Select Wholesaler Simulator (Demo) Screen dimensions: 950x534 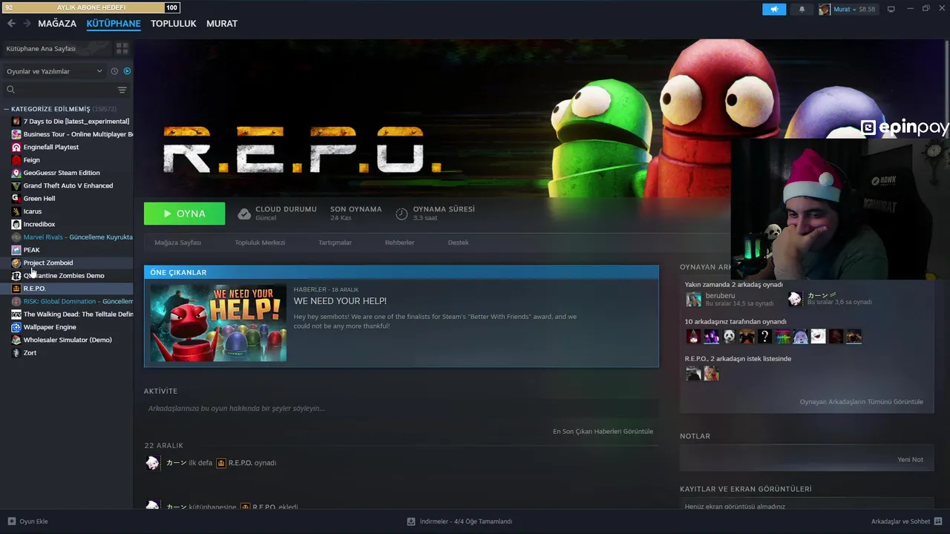71,340
